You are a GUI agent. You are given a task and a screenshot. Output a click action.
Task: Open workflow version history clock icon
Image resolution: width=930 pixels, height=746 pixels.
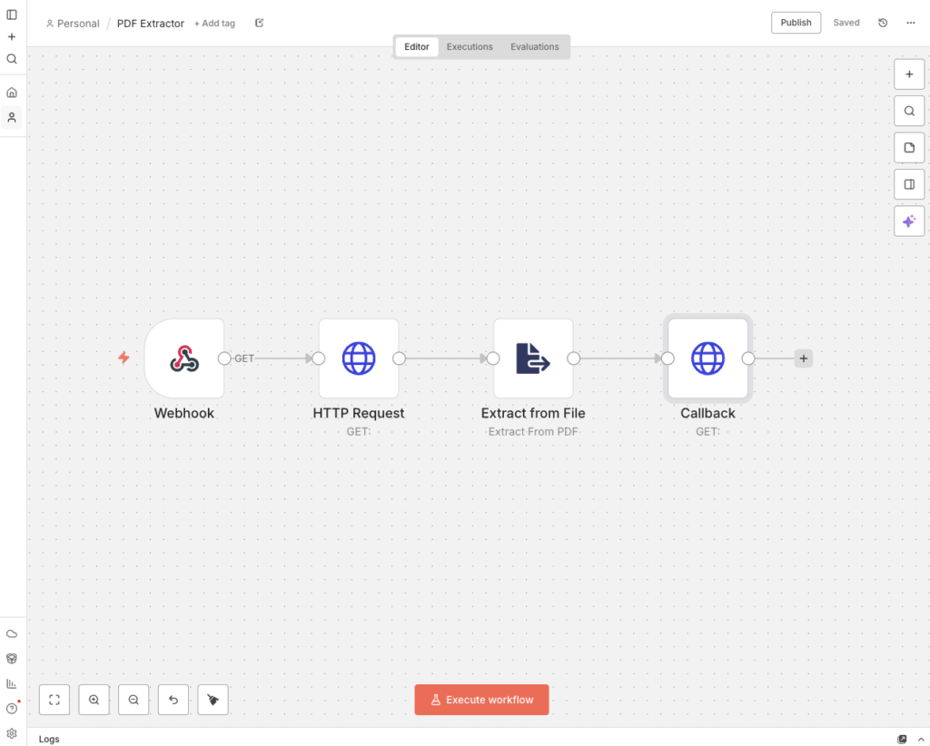[x=882, y=22]
